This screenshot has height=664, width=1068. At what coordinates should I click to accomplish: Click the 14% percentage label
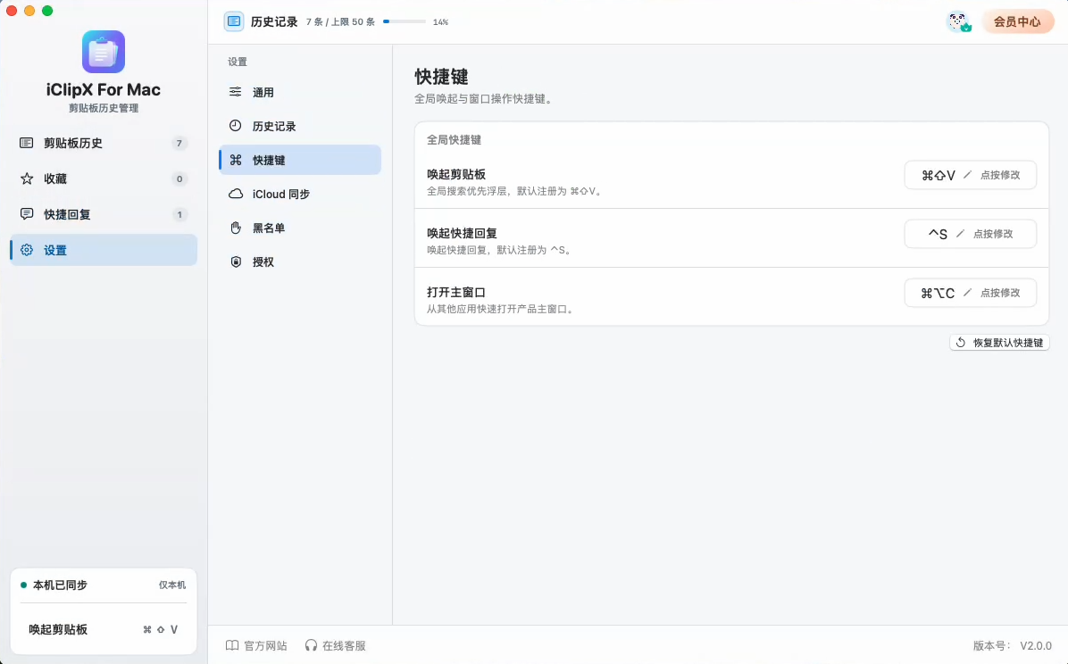coord(441,21)
